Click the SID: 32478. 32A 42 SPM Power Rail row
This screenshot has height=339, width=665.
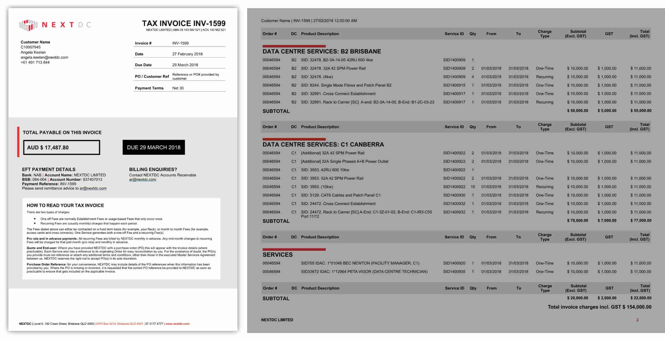(457, 69)
